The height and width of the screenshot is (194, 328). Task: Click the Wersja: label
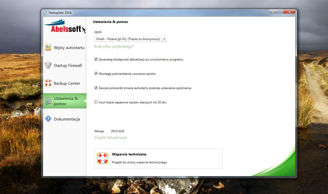[99, 131]
